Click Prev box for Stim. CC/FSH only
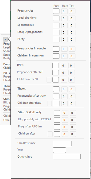This screenshot has height=179, width=91. click(57, 113)
